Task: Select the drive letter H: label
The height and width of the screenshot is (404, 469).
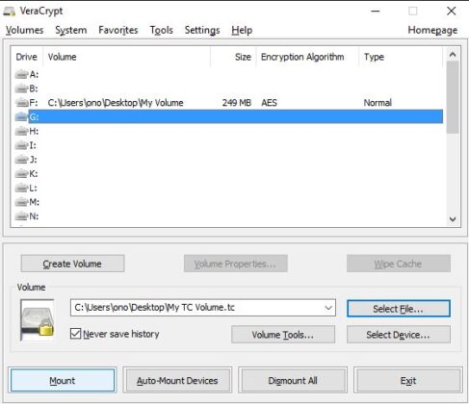Action: click(x=34, y=131)
